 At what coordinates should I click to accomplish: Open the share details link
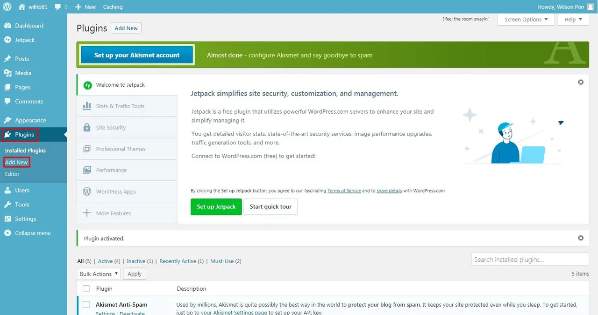(x=389, y=191)
